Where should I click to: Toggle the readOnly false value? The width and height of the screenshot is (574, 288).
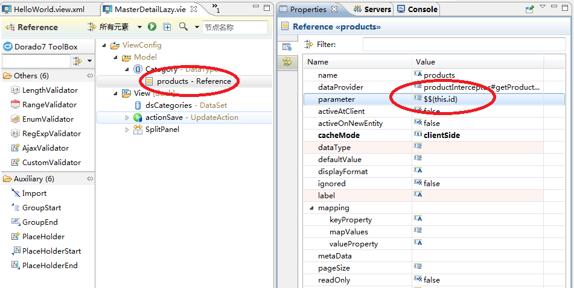(431, 280)
